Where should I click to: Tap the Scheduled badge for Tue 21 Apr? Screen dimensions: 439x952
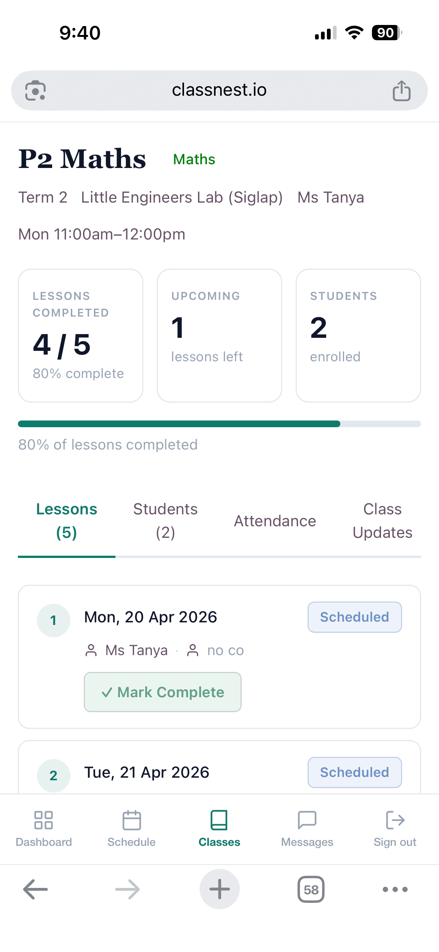tap(354, 772)
